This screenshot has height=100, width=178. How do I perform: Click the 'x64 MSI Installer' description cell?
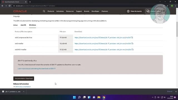(x=36, y=49)
